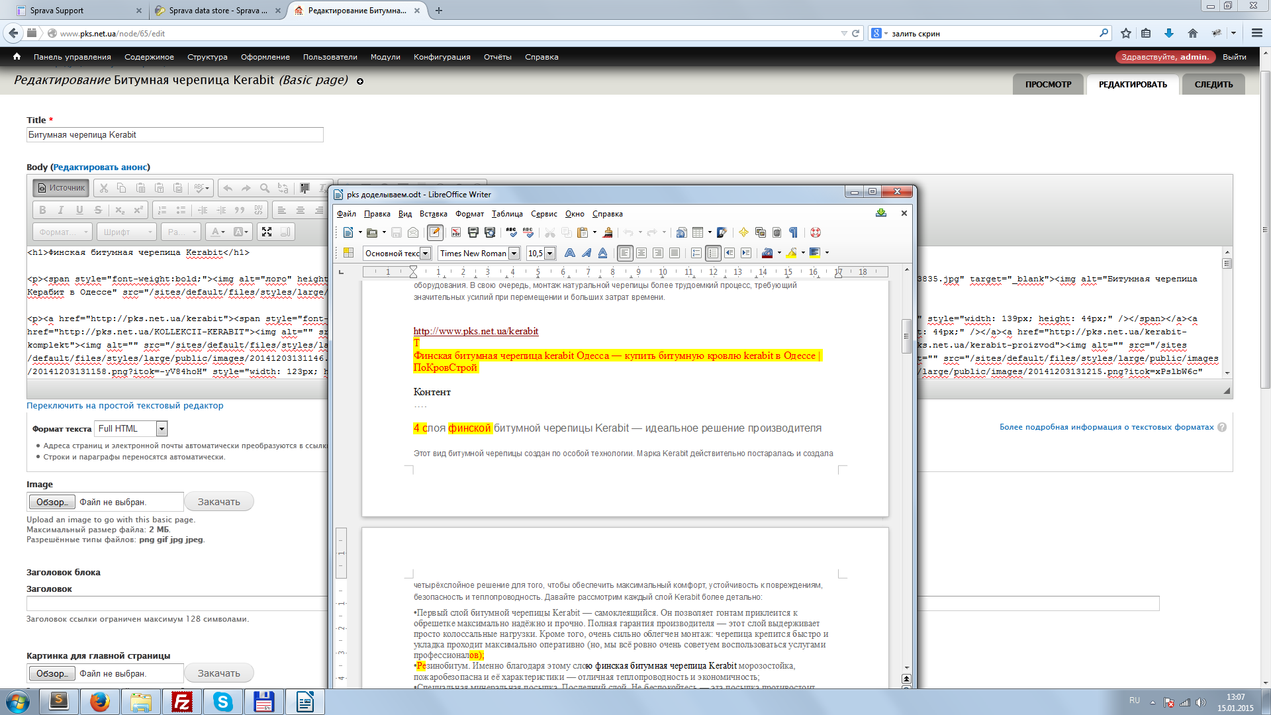Viewport: 1271px width, 715px height.
Task: Click the Title input field
Action: click(175, 134)
